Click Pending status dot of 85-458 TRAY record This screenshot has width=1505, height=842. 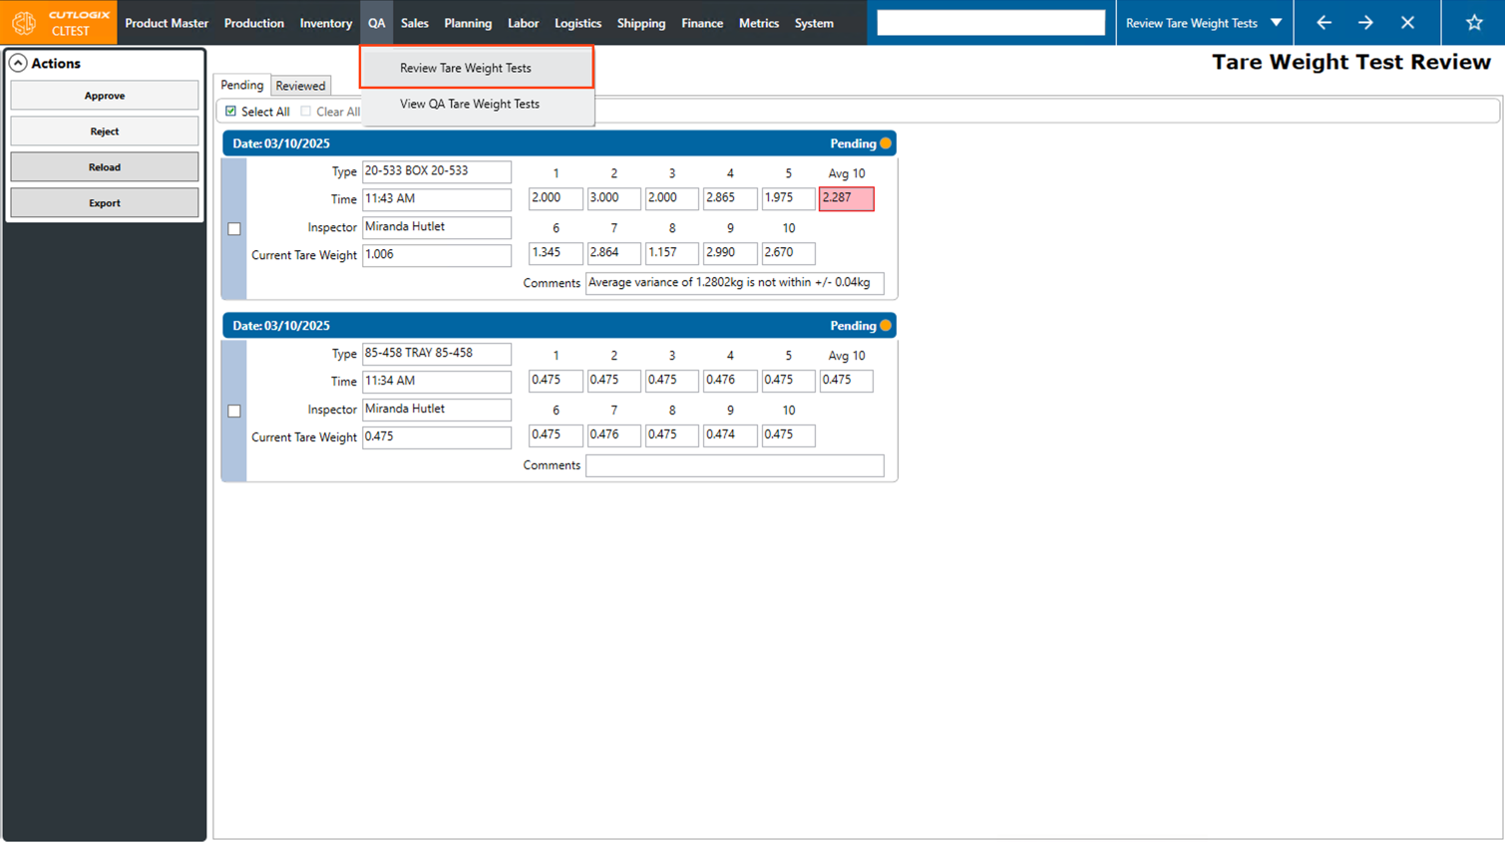pos(886,326)
